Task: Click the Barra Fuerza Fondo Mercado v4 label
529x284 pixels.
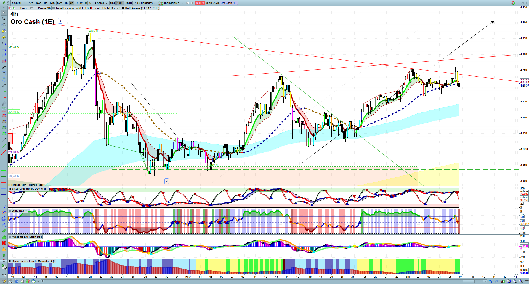Action: pos(34,261)
